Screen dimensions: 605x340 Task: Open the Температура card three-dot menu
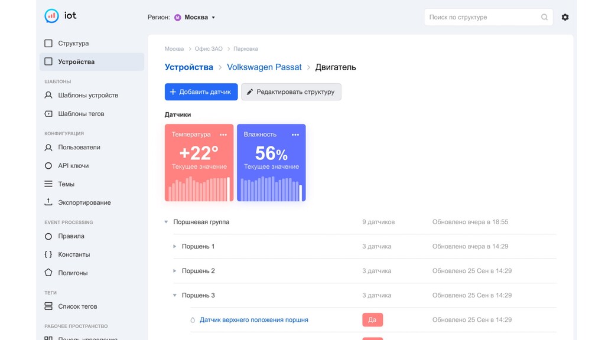coord(223,135)
